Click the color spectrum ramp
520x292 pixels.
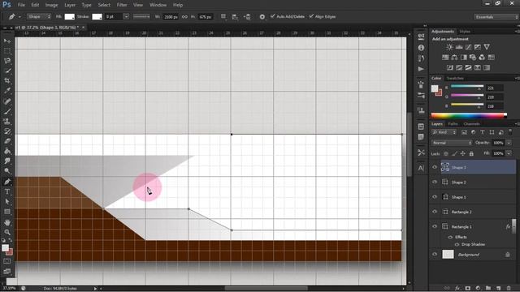[469, 115]
